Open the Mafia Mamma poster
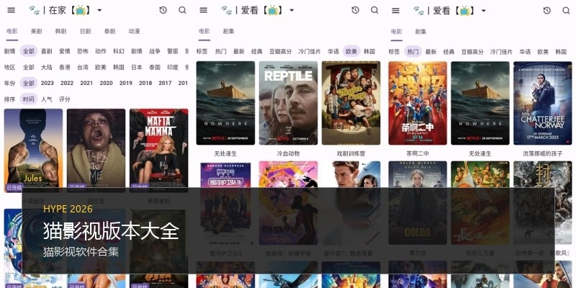576x288 pixels. click(x=158, y=150)
